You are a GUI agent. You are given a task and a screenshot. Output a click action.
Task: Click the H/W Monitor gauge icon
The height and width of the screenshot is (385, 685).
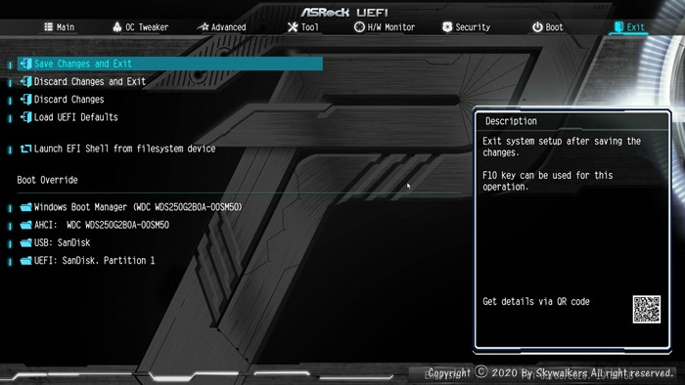[x=359, y=27]
